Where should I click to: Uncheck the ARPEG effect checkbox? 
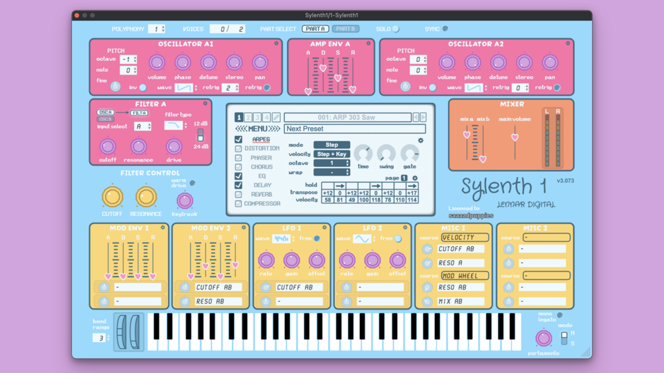point(239,139)
